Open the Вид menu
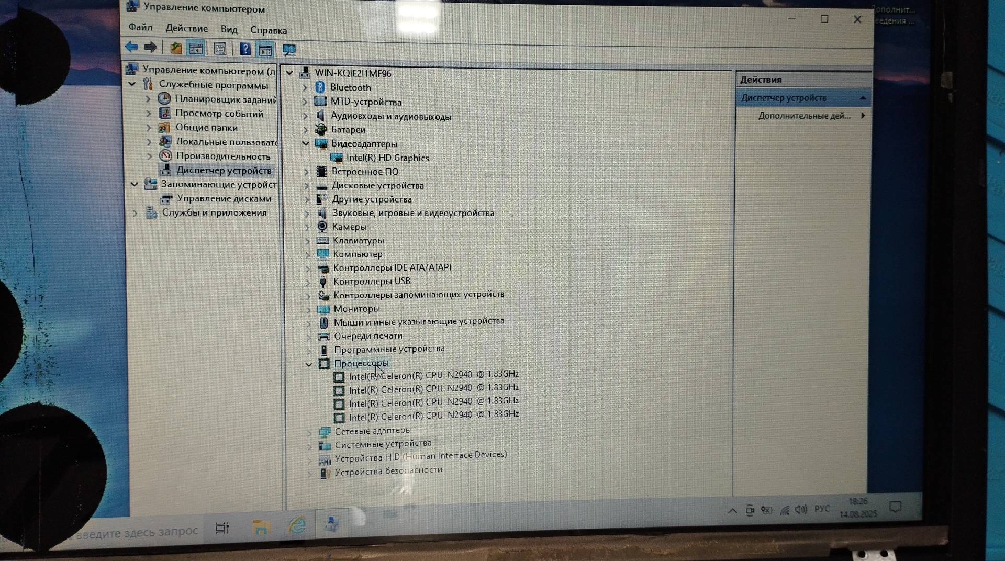Viewport: 1005px width, 561px height. 229,29
